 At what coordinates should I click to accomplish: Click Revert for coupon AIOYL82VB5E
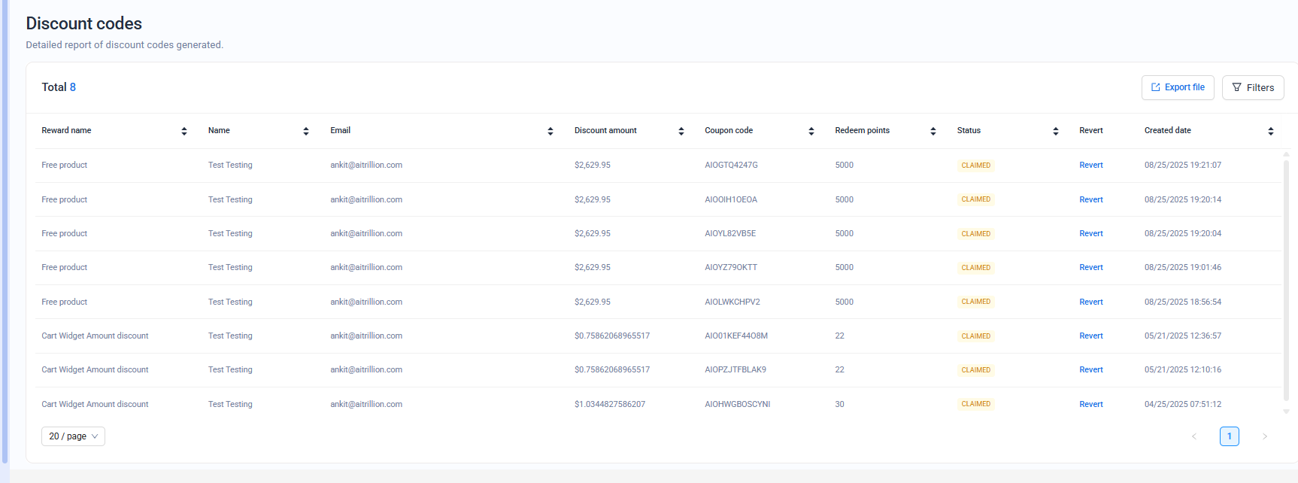tap(1090, 233)
